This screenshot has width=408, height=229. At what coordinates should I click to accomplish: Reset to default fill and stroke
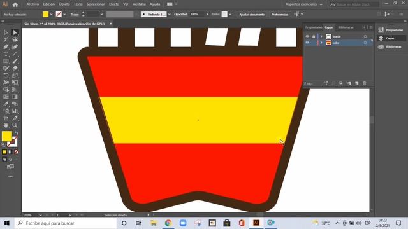(4, 145)
